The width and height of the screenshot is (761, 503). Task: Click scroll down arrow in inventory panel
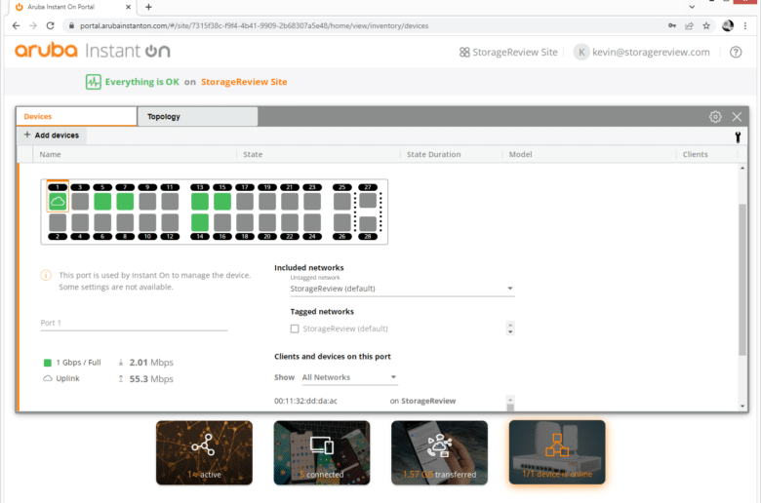(742, 406)
